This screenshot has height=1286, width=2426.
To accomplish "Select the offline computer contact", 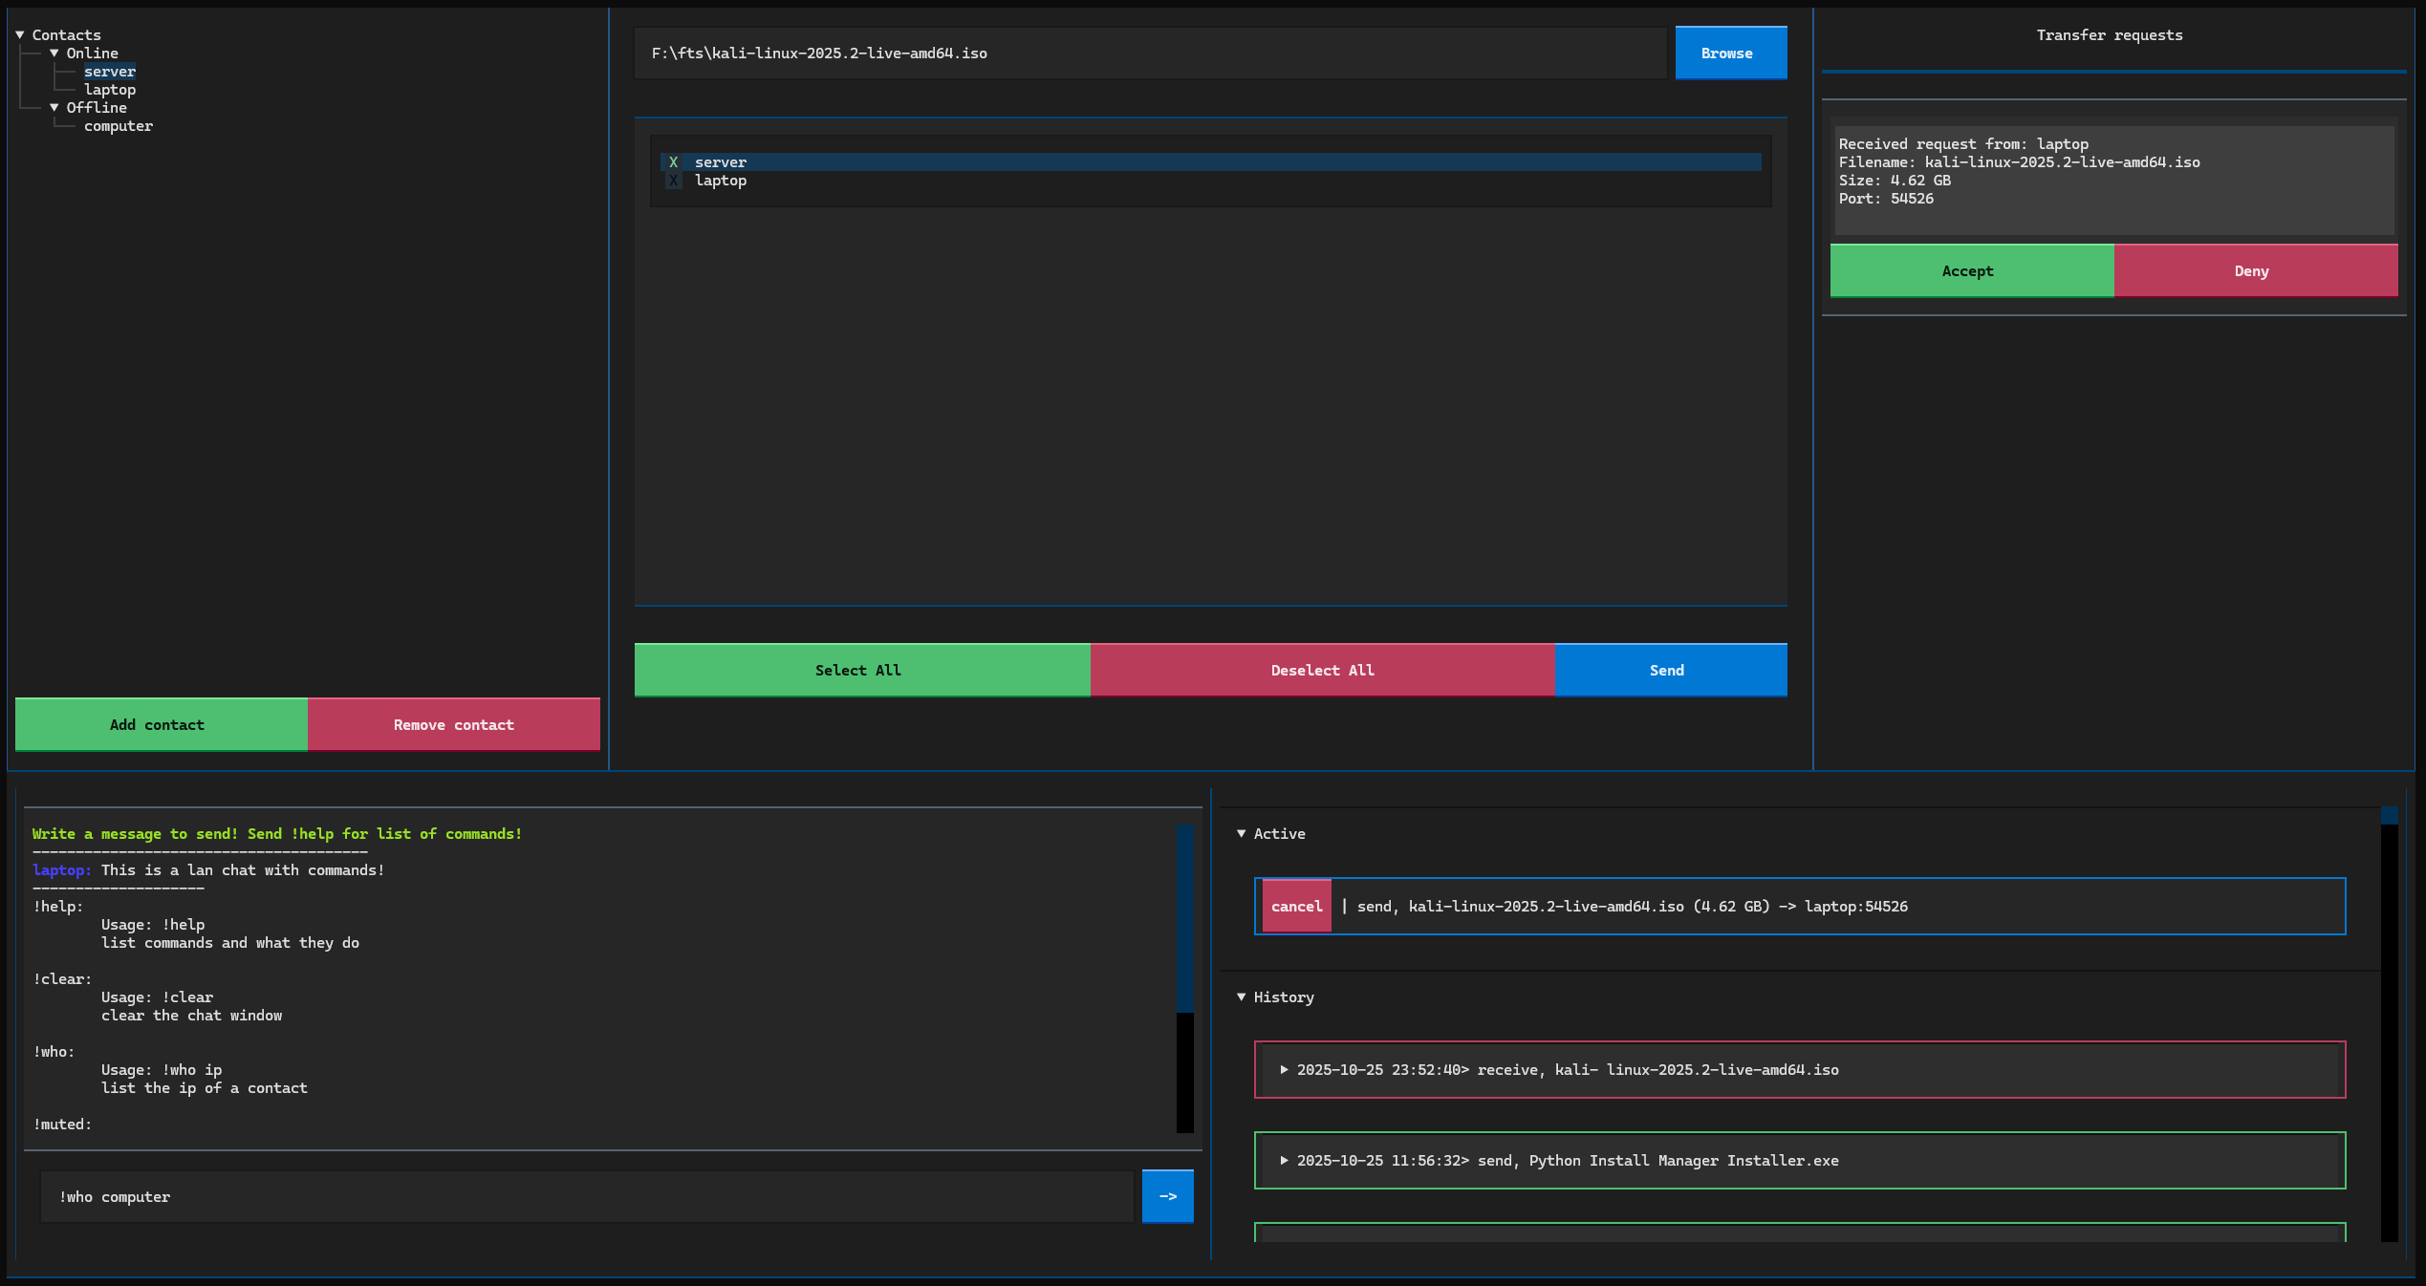I will point(118,125).
